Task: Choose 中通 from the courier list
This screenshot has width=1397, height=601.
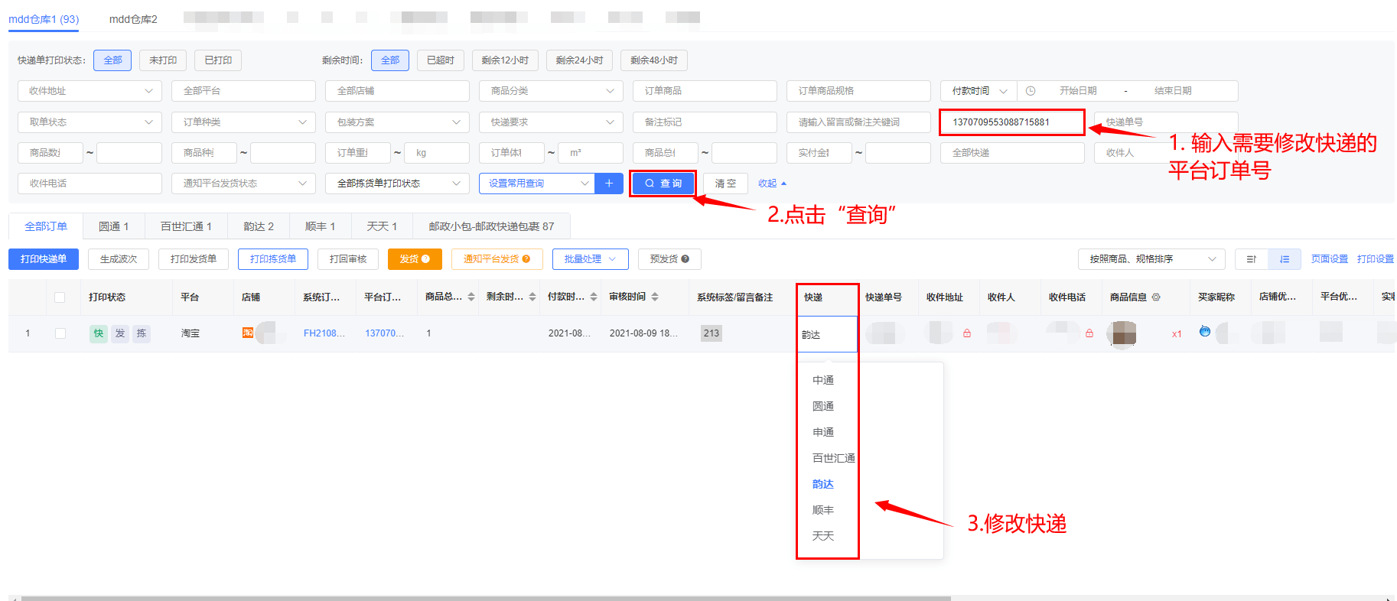Action: [x=823, y=380]
